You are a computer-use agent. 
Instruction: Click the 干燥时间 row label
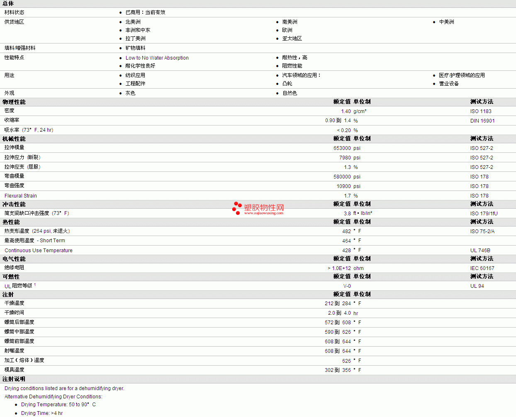(14, 313)
